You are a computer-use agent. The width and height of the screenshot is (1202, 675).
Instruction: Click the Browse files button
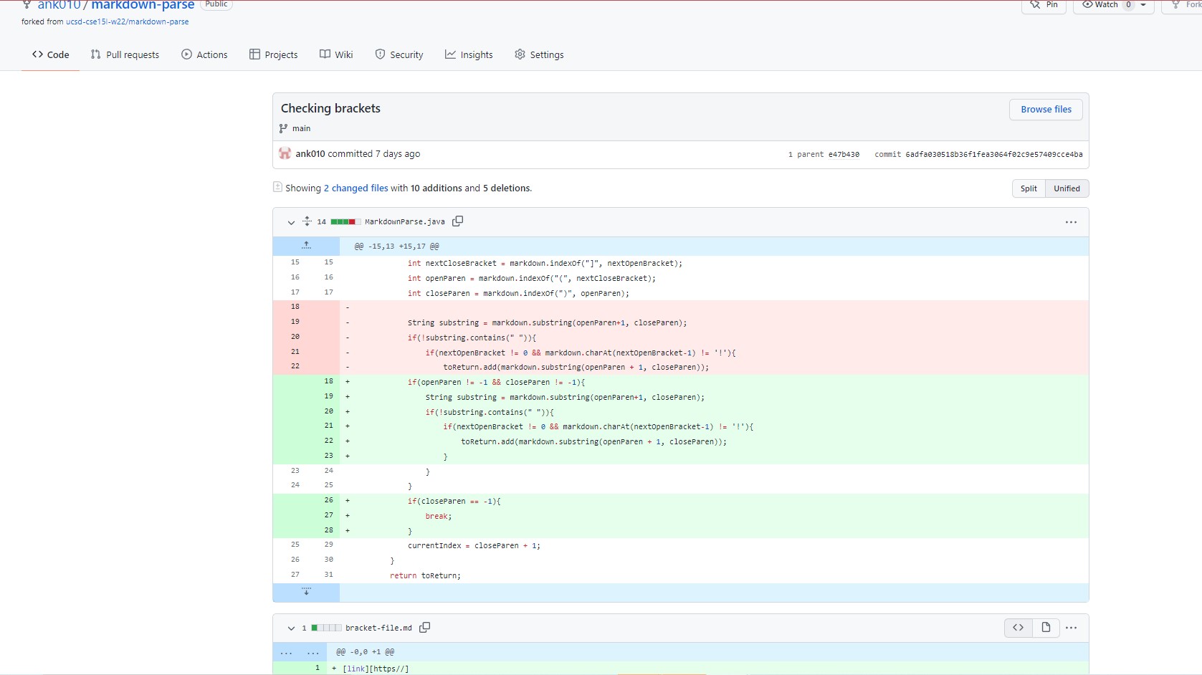tap(1045, 109)
